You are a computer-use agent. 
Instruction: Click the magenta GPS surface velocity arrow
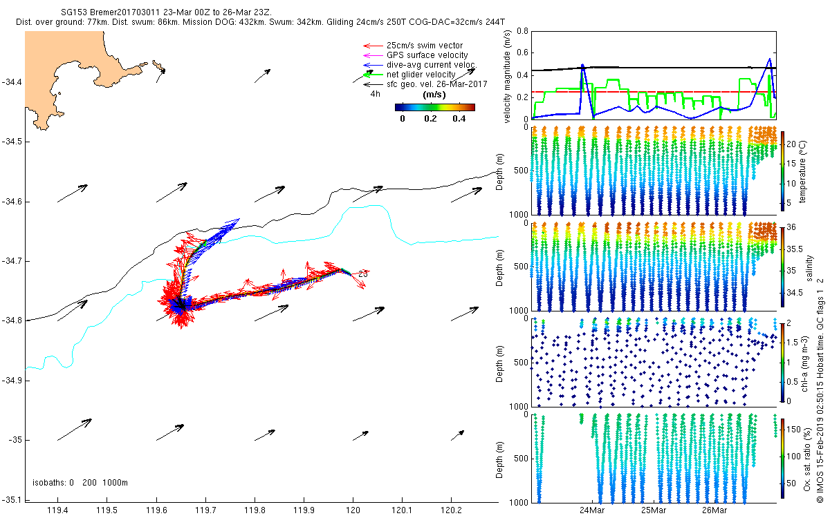[x=373, y=55]
